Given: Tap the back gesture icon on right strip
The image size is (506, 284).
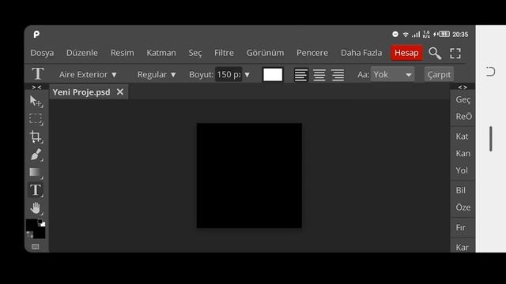Looking at the screenshot, I should point(490,71).
